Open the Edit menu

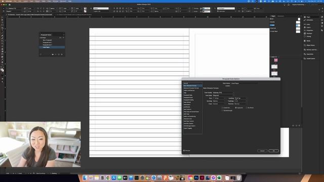coord(20,1)
